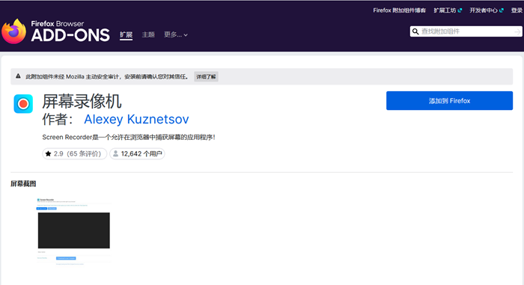Click the warning triangle icon in notice

coord(19,76)
